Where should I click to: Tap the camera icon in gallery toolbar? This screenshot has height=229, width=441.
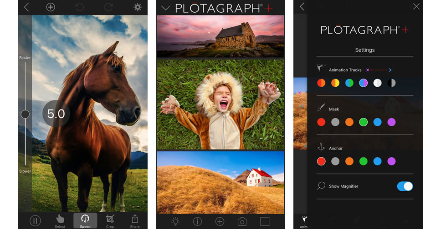pos(242,221)
